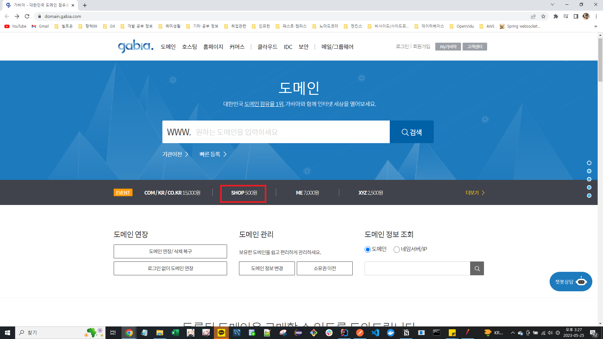Open the 데이터베이스 bookmark folder
Viewport: 603px width, 339px height.
(429, 26)
